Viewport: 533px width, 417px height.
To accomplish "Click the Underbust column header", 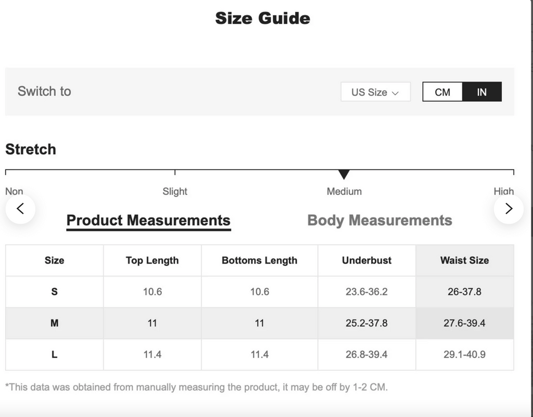I will pos(366,260).
